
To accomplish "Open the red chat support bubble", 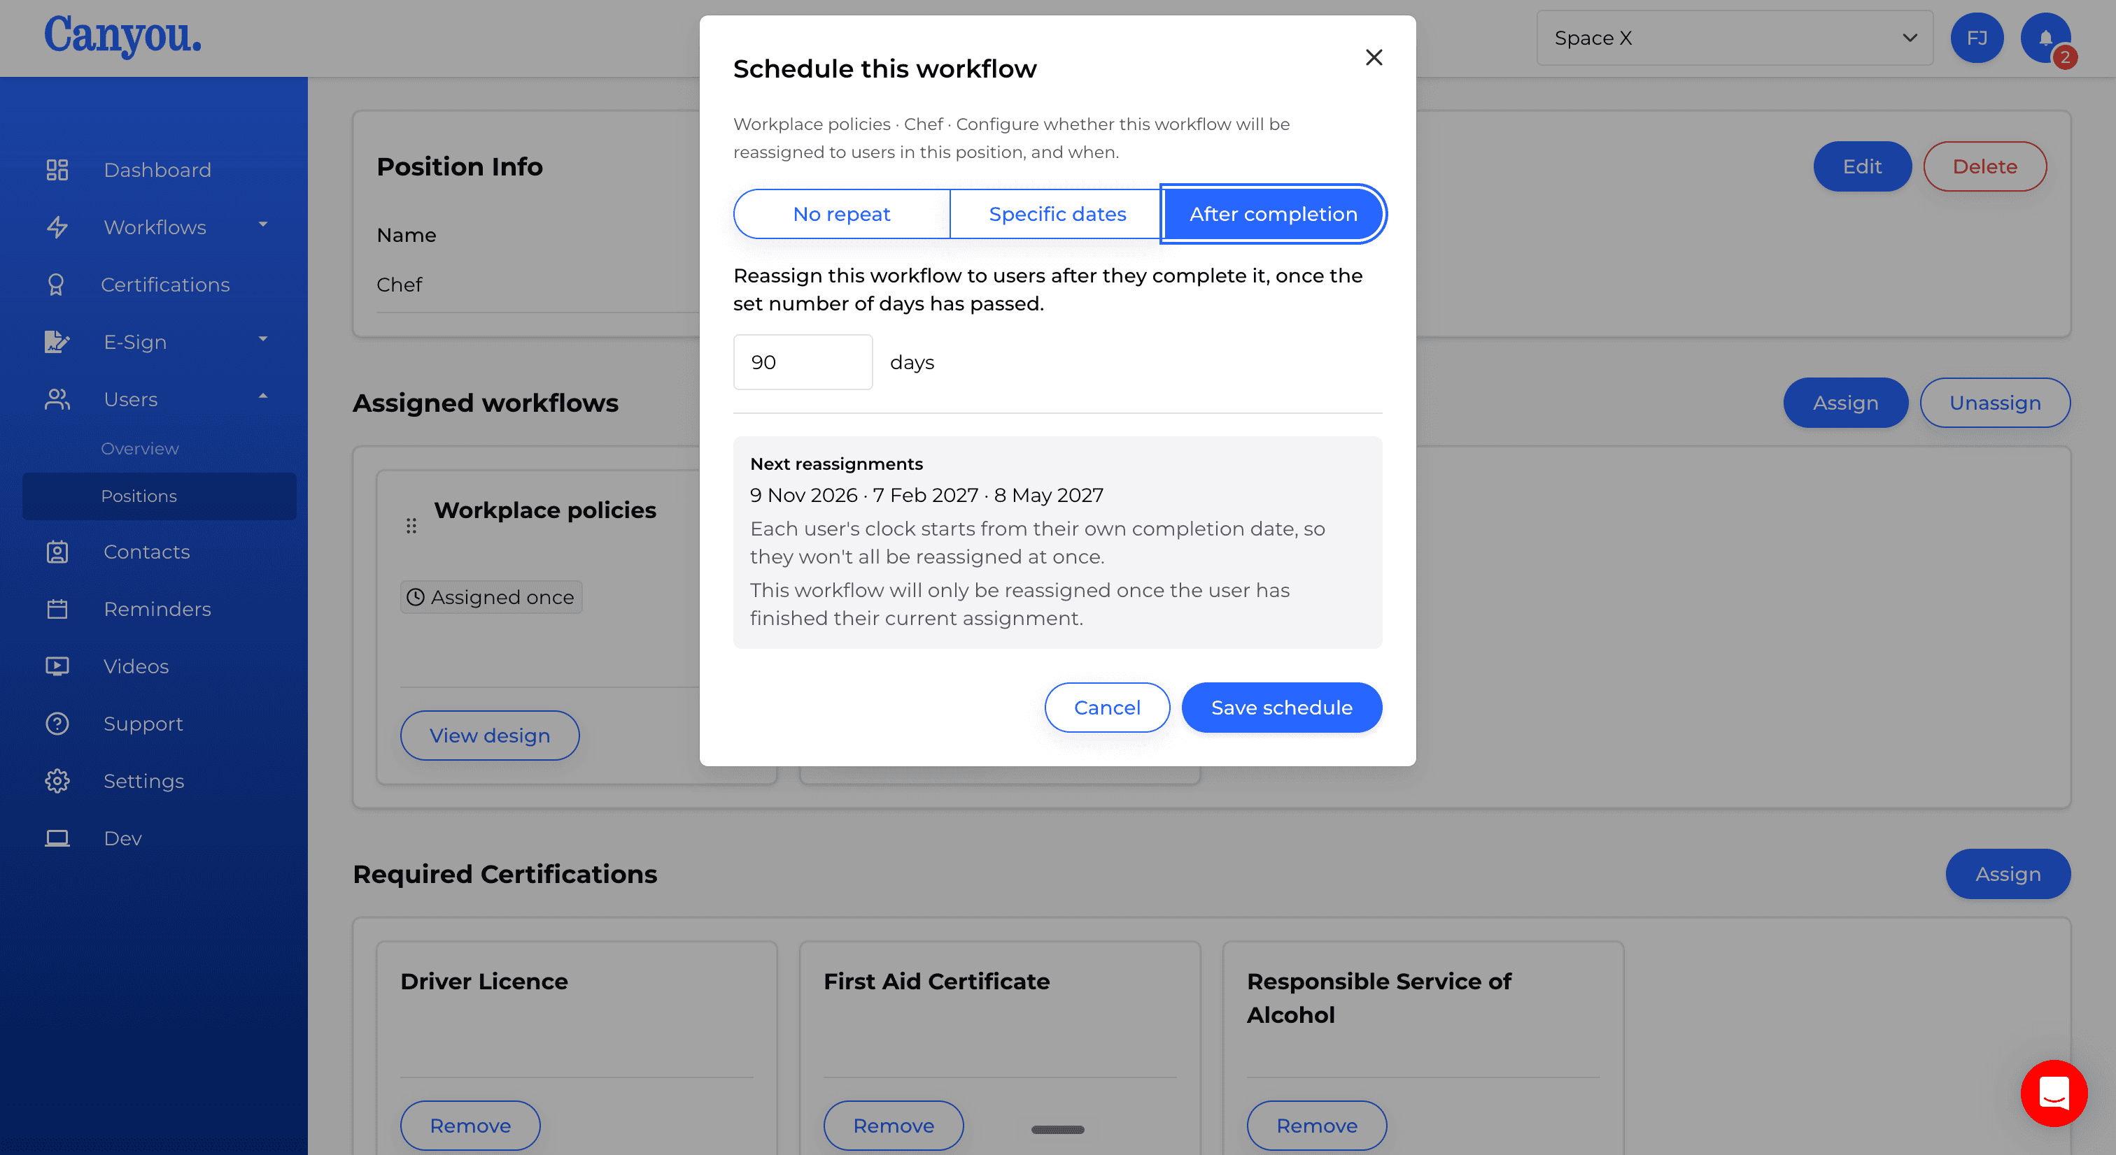I will click(2054, 1093).
